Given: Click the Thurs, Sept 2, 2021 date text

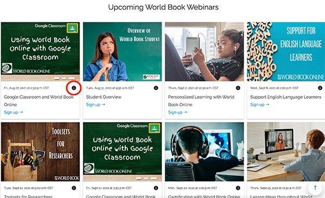Looking at the screenshot, I should coord(193,88).
